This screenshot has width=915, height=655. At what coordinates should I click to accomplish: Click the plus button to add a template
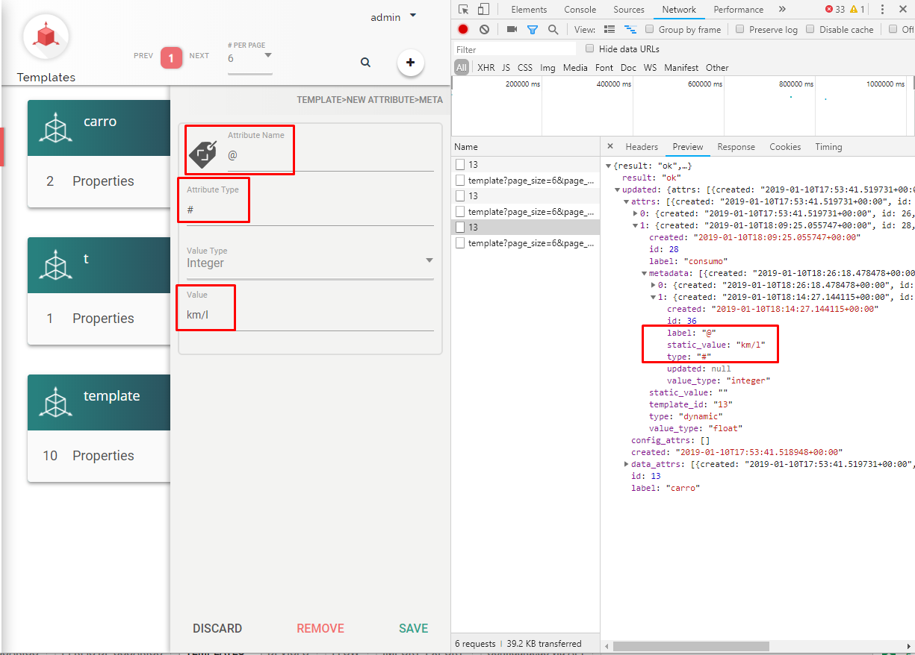(410, 63)
